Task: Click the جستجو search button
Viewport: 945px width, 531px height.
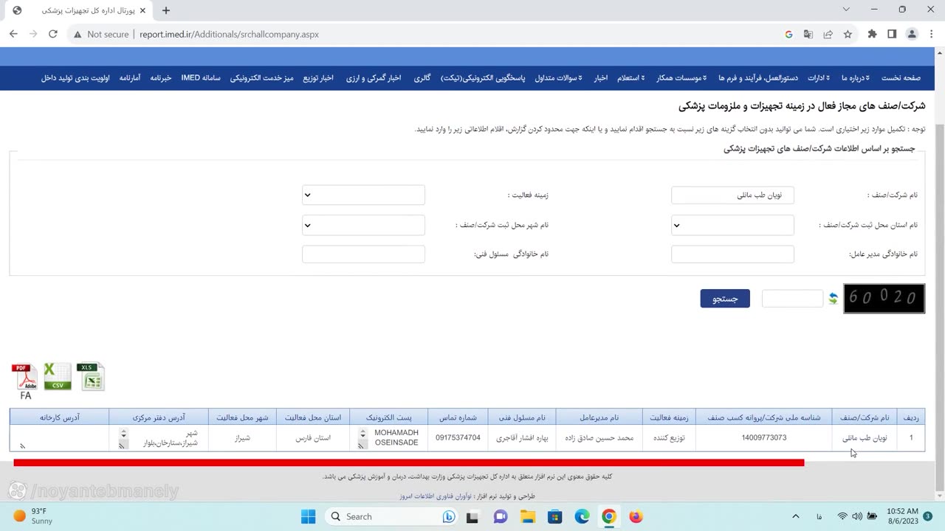Action: tap(725, 299)
